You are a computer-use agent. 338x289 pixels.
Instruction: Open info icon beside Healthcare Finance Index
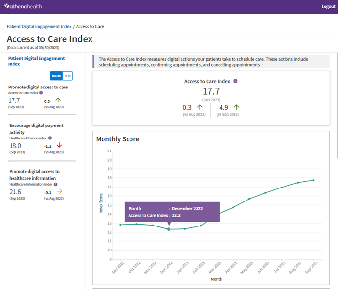tap(50, 138)
